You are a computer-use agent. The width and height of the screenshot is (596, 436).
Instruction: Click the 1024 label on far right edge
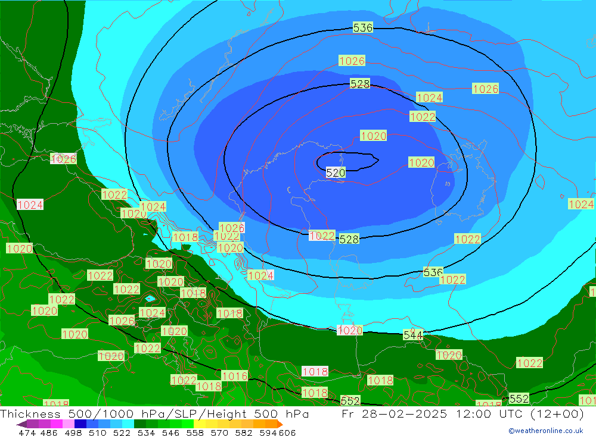pyautogui.click(x=581, y=204)
